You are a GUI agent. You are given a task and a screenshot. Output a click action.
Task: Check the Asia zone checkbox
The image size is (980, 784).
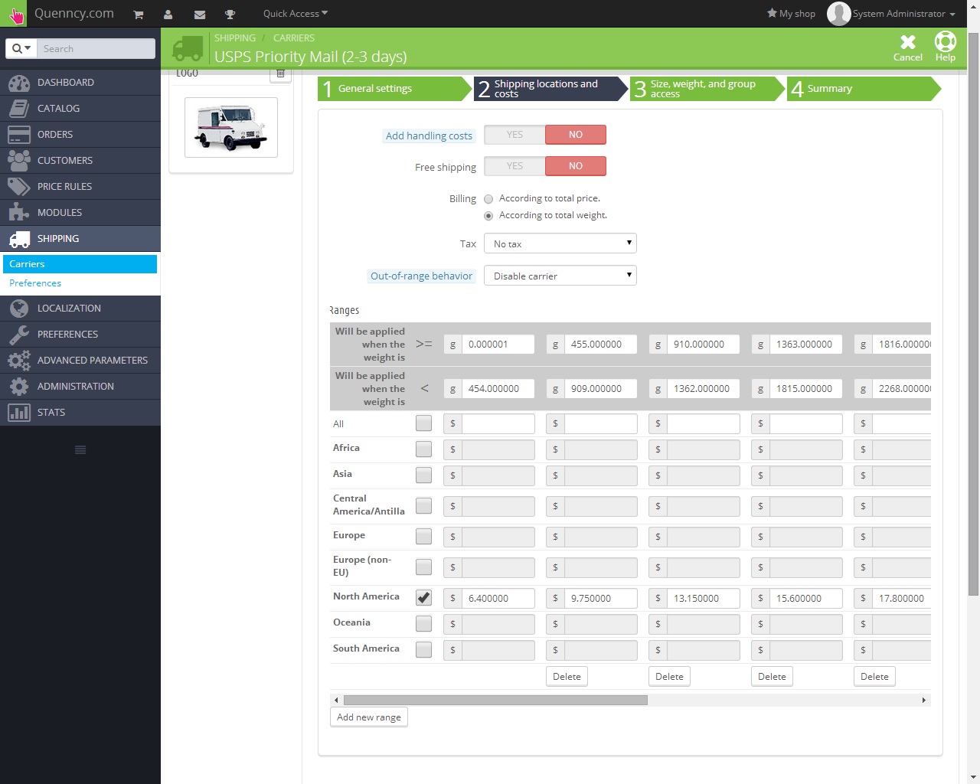pyautogui.click(x=423, y=475)
